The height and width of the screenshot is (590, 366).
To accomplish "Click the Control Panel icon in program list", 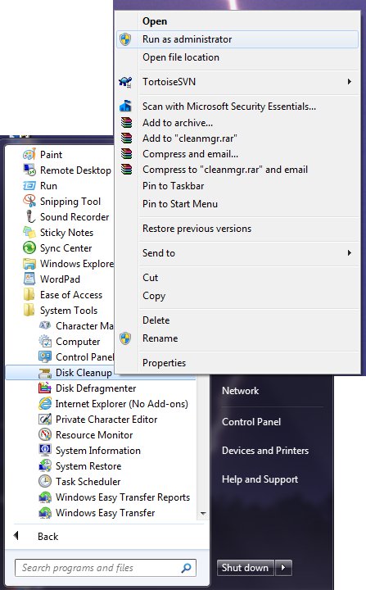I will [45, 356].
